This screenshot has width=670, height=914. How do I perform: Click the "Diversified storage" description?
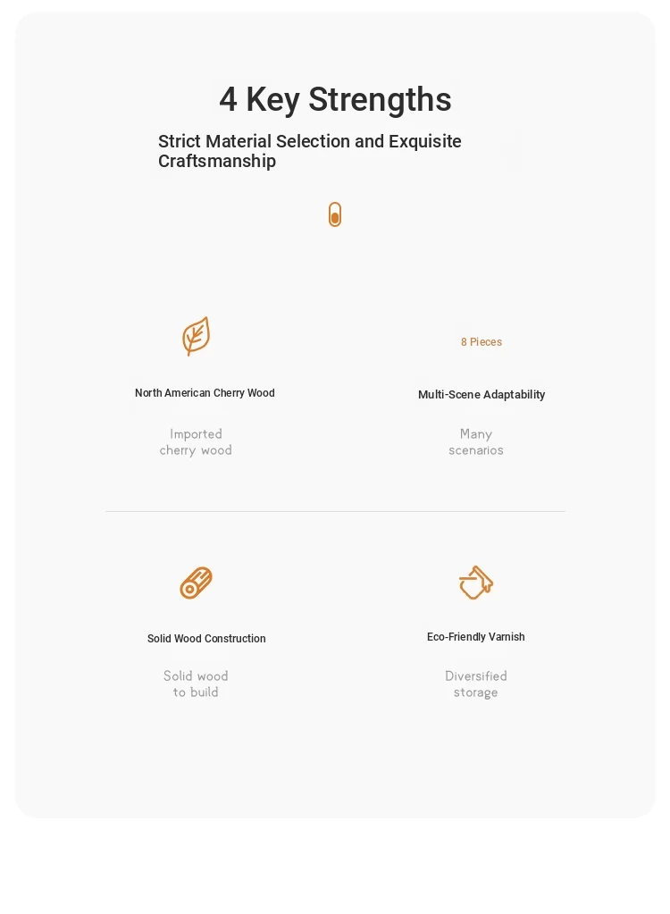[476, 683]
